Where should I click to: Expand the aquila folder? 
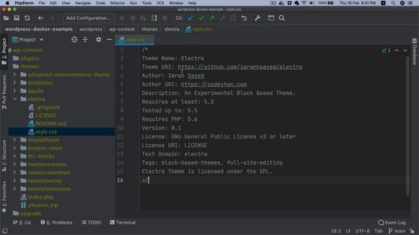pyautogui.click(x=14, y=91)
